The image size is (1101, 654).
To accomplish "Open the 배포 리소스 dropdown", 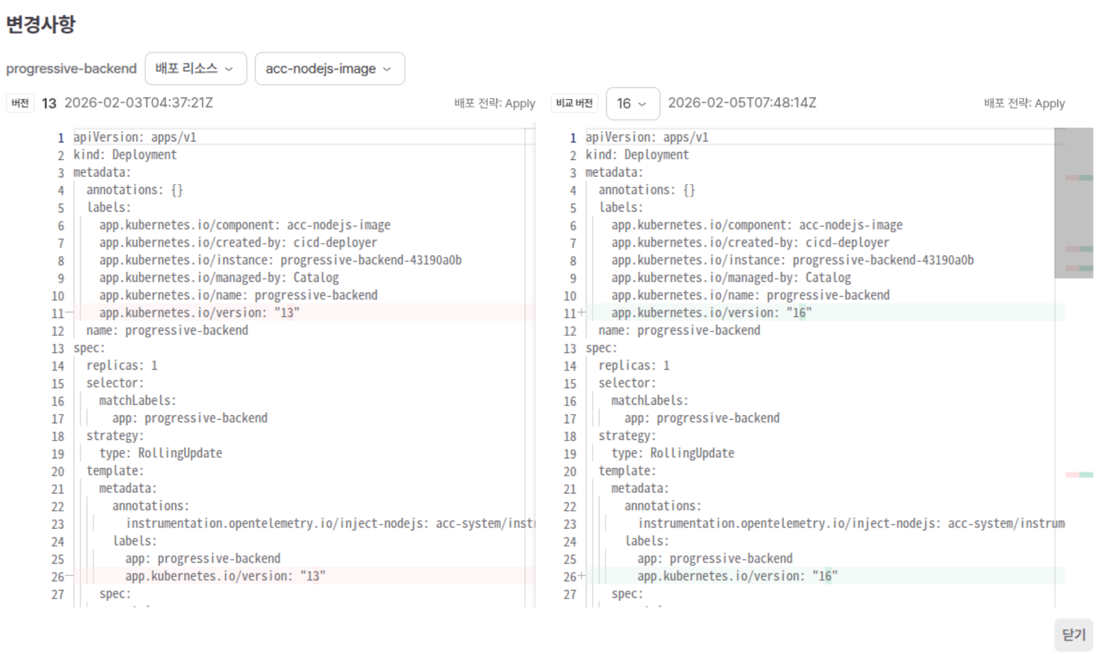I will 196,68.
